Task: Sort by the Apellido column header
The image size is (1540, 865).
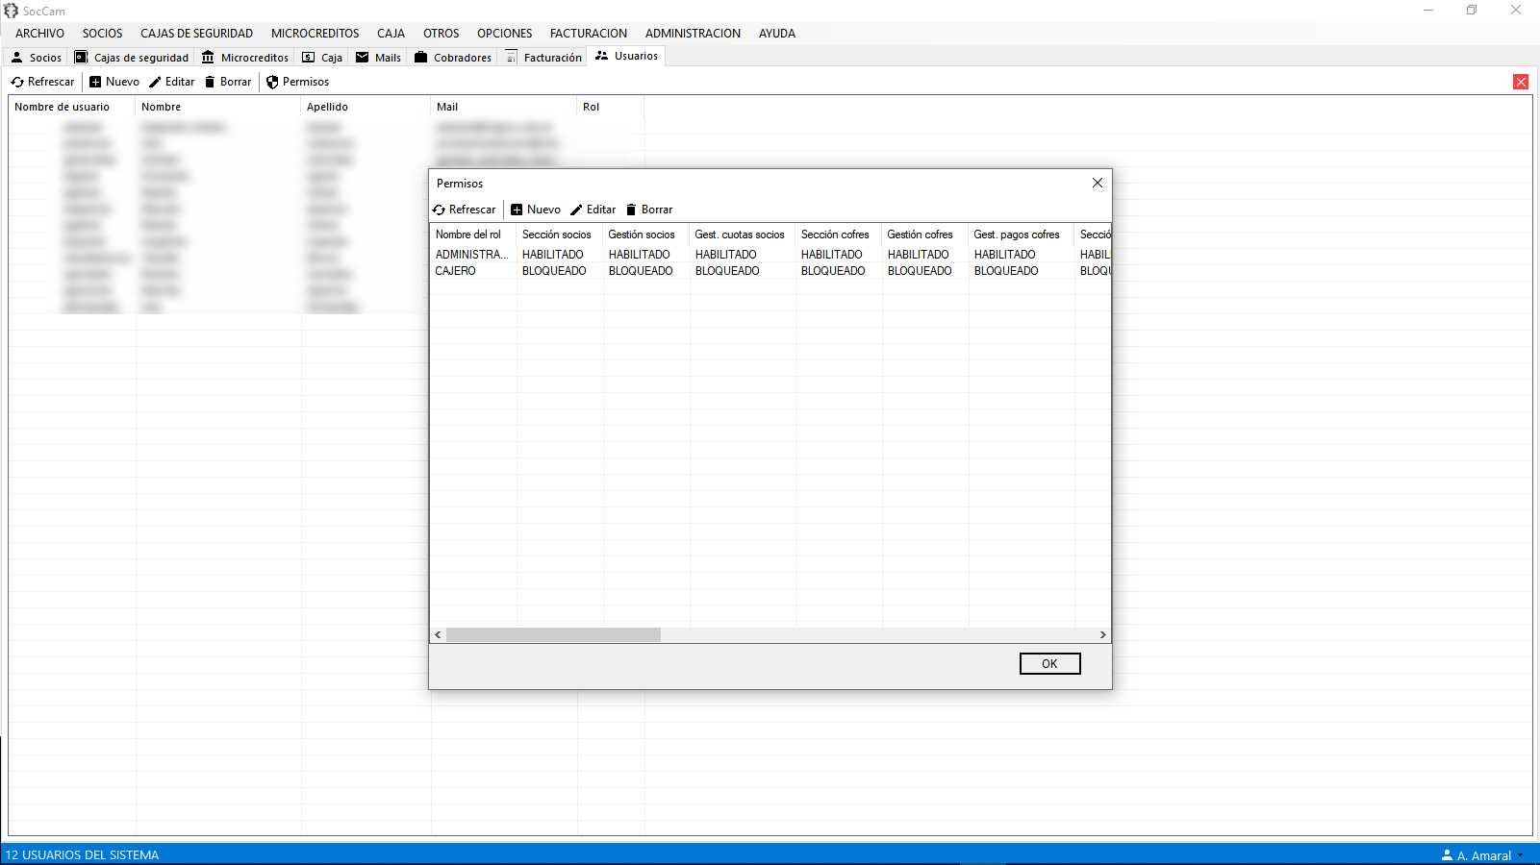Action: pos(366,107)
